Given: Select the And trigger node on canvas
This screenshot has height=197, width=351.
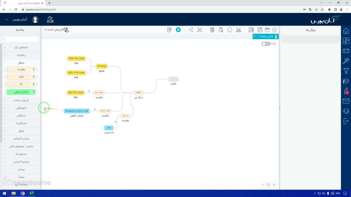Looking at the screenshot, I should tap(138, 92).
